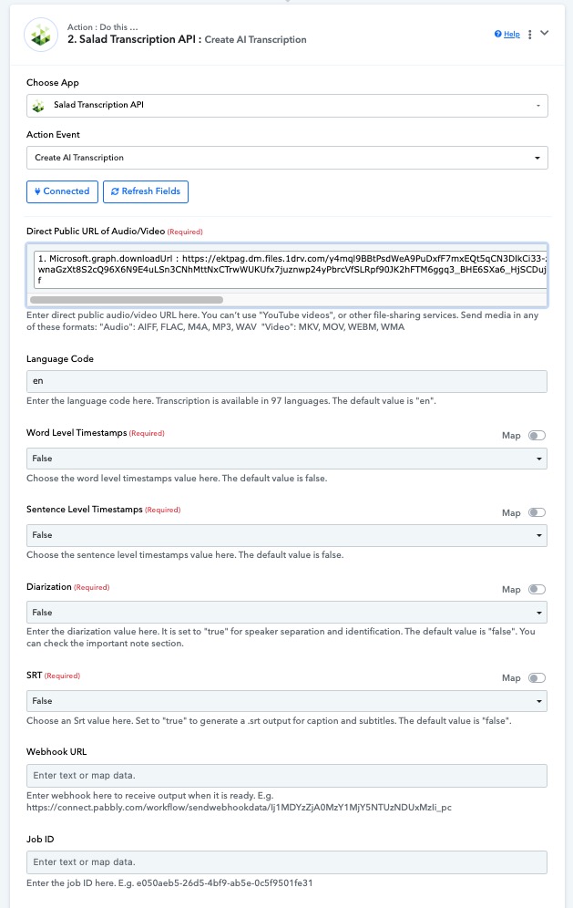Collapse the action step with header chevron
The image size is (573, 908).
pos(544,33)
